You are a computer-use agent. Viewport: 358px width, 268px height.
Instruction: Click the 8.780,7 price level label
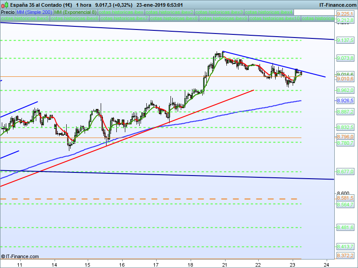click(345, 143)
